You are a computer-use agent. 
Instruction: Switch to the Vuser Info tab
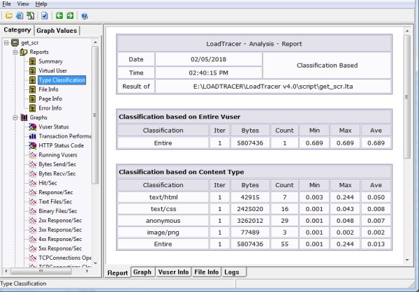pyautogui.click(x=173, y=272)
